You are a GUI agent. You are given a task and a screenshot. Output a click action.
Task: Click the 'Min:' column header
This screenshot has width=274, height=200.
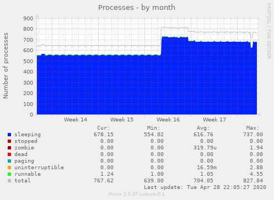153,128
